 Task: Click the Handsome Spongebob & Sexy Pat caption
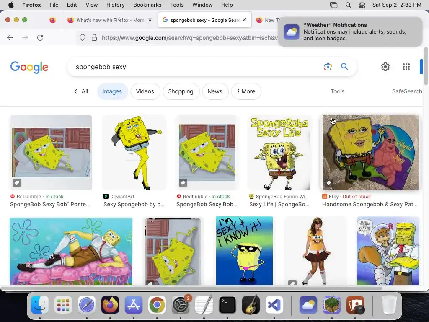coord(370,204)
